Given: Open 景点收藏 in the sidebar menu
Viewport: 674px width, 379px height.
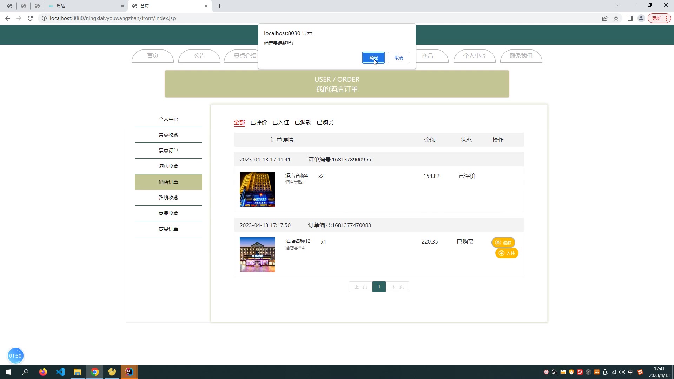Looking at the screenshot, I should [x=168, y=135].
